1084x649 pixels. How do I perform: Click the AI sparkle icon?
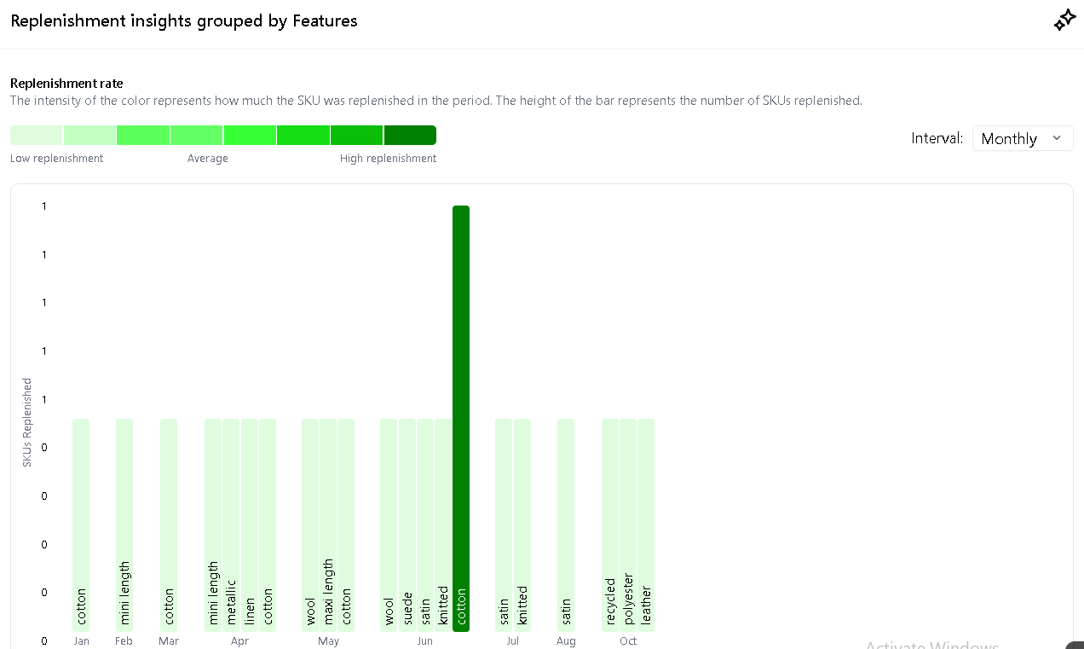(1064, 21)
